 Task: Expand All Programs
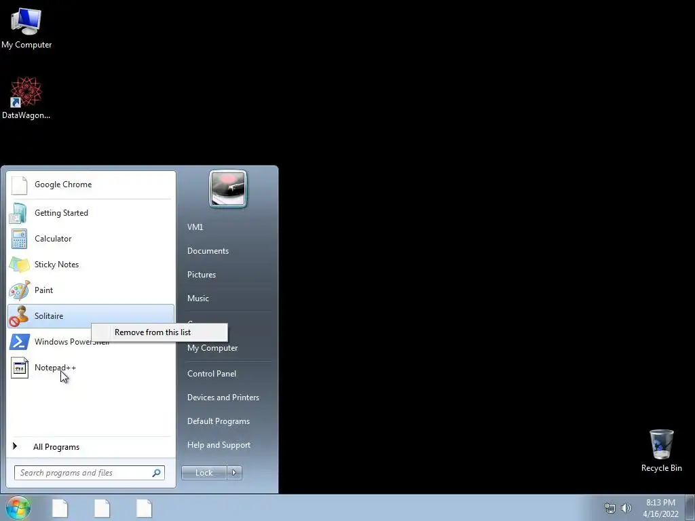point(91,447)
